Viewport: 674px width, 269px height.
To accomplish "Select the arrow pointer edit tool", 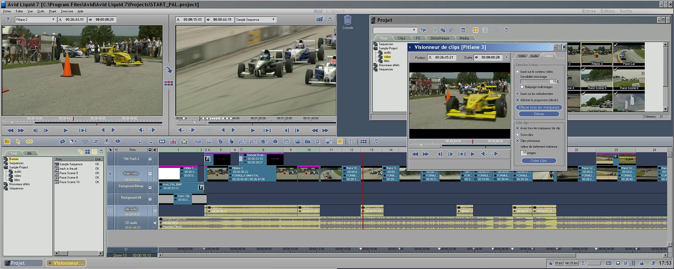I will point(18,142).
